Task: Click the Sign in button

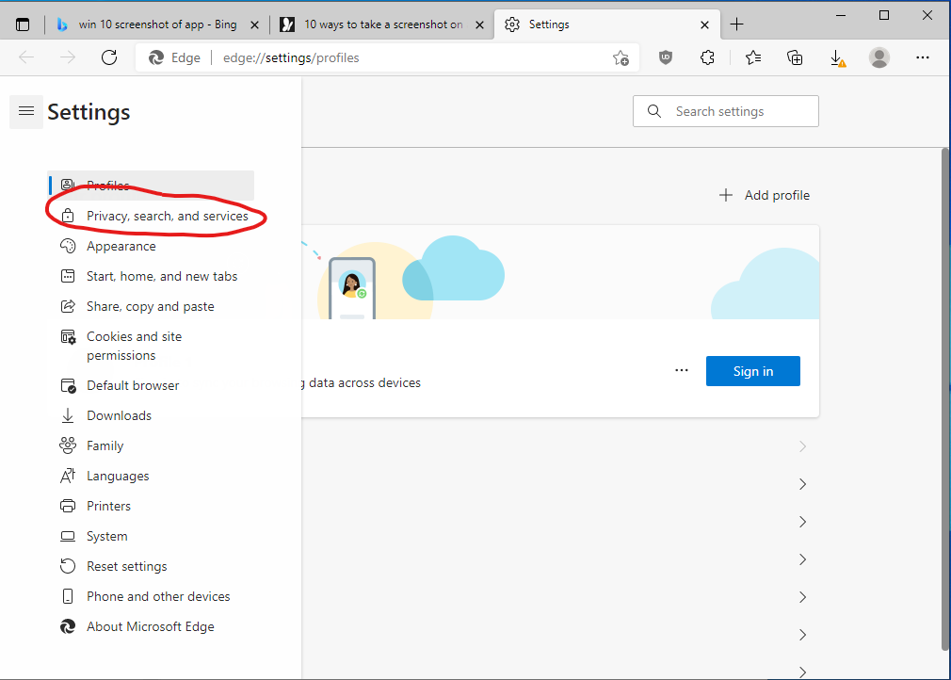Action: point(752,371)
